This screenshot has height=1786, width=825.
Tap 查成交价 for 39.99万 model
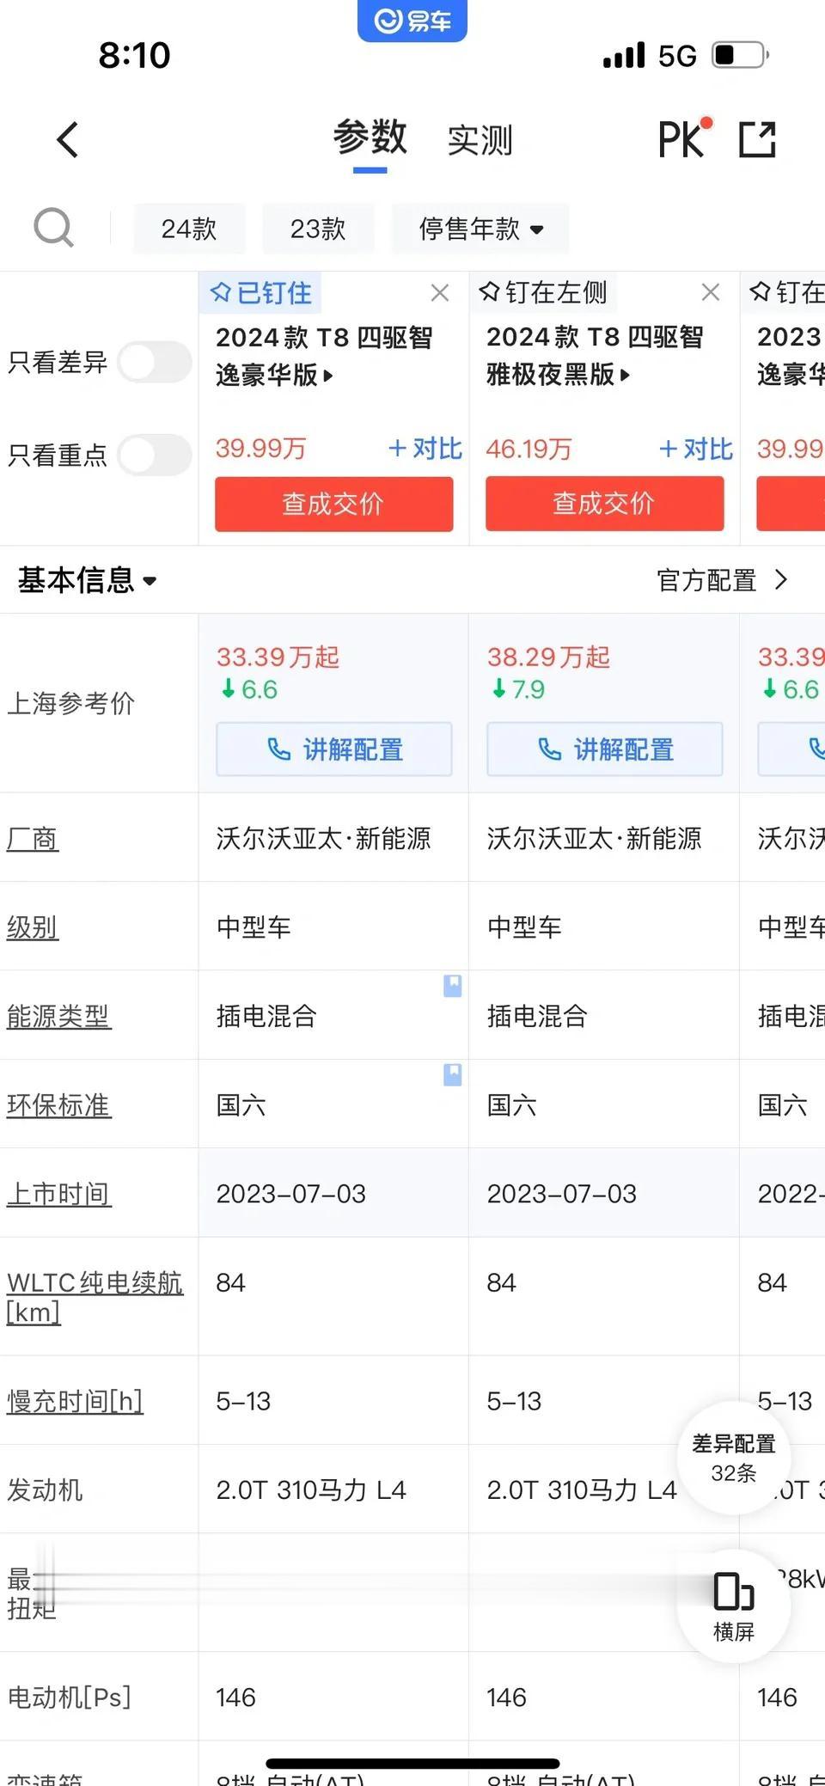tap(333, 504)
